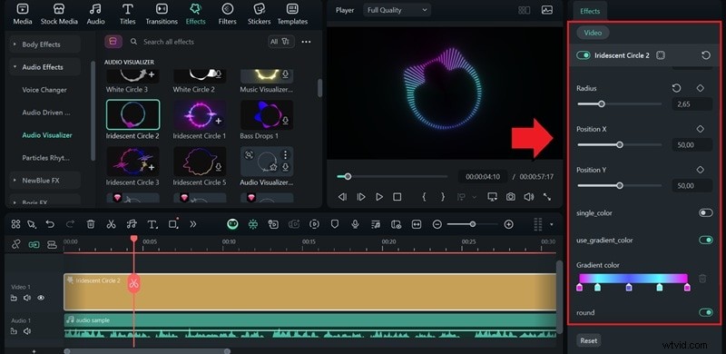Open the Filters tab

(228, 14)
